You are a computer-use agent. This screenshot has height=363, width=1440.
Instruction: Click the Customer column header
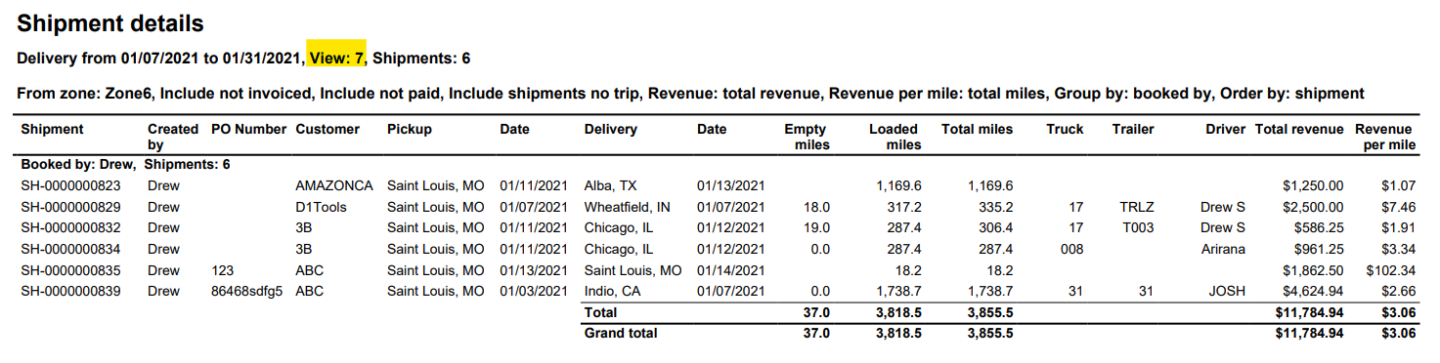tap(327, 129)
